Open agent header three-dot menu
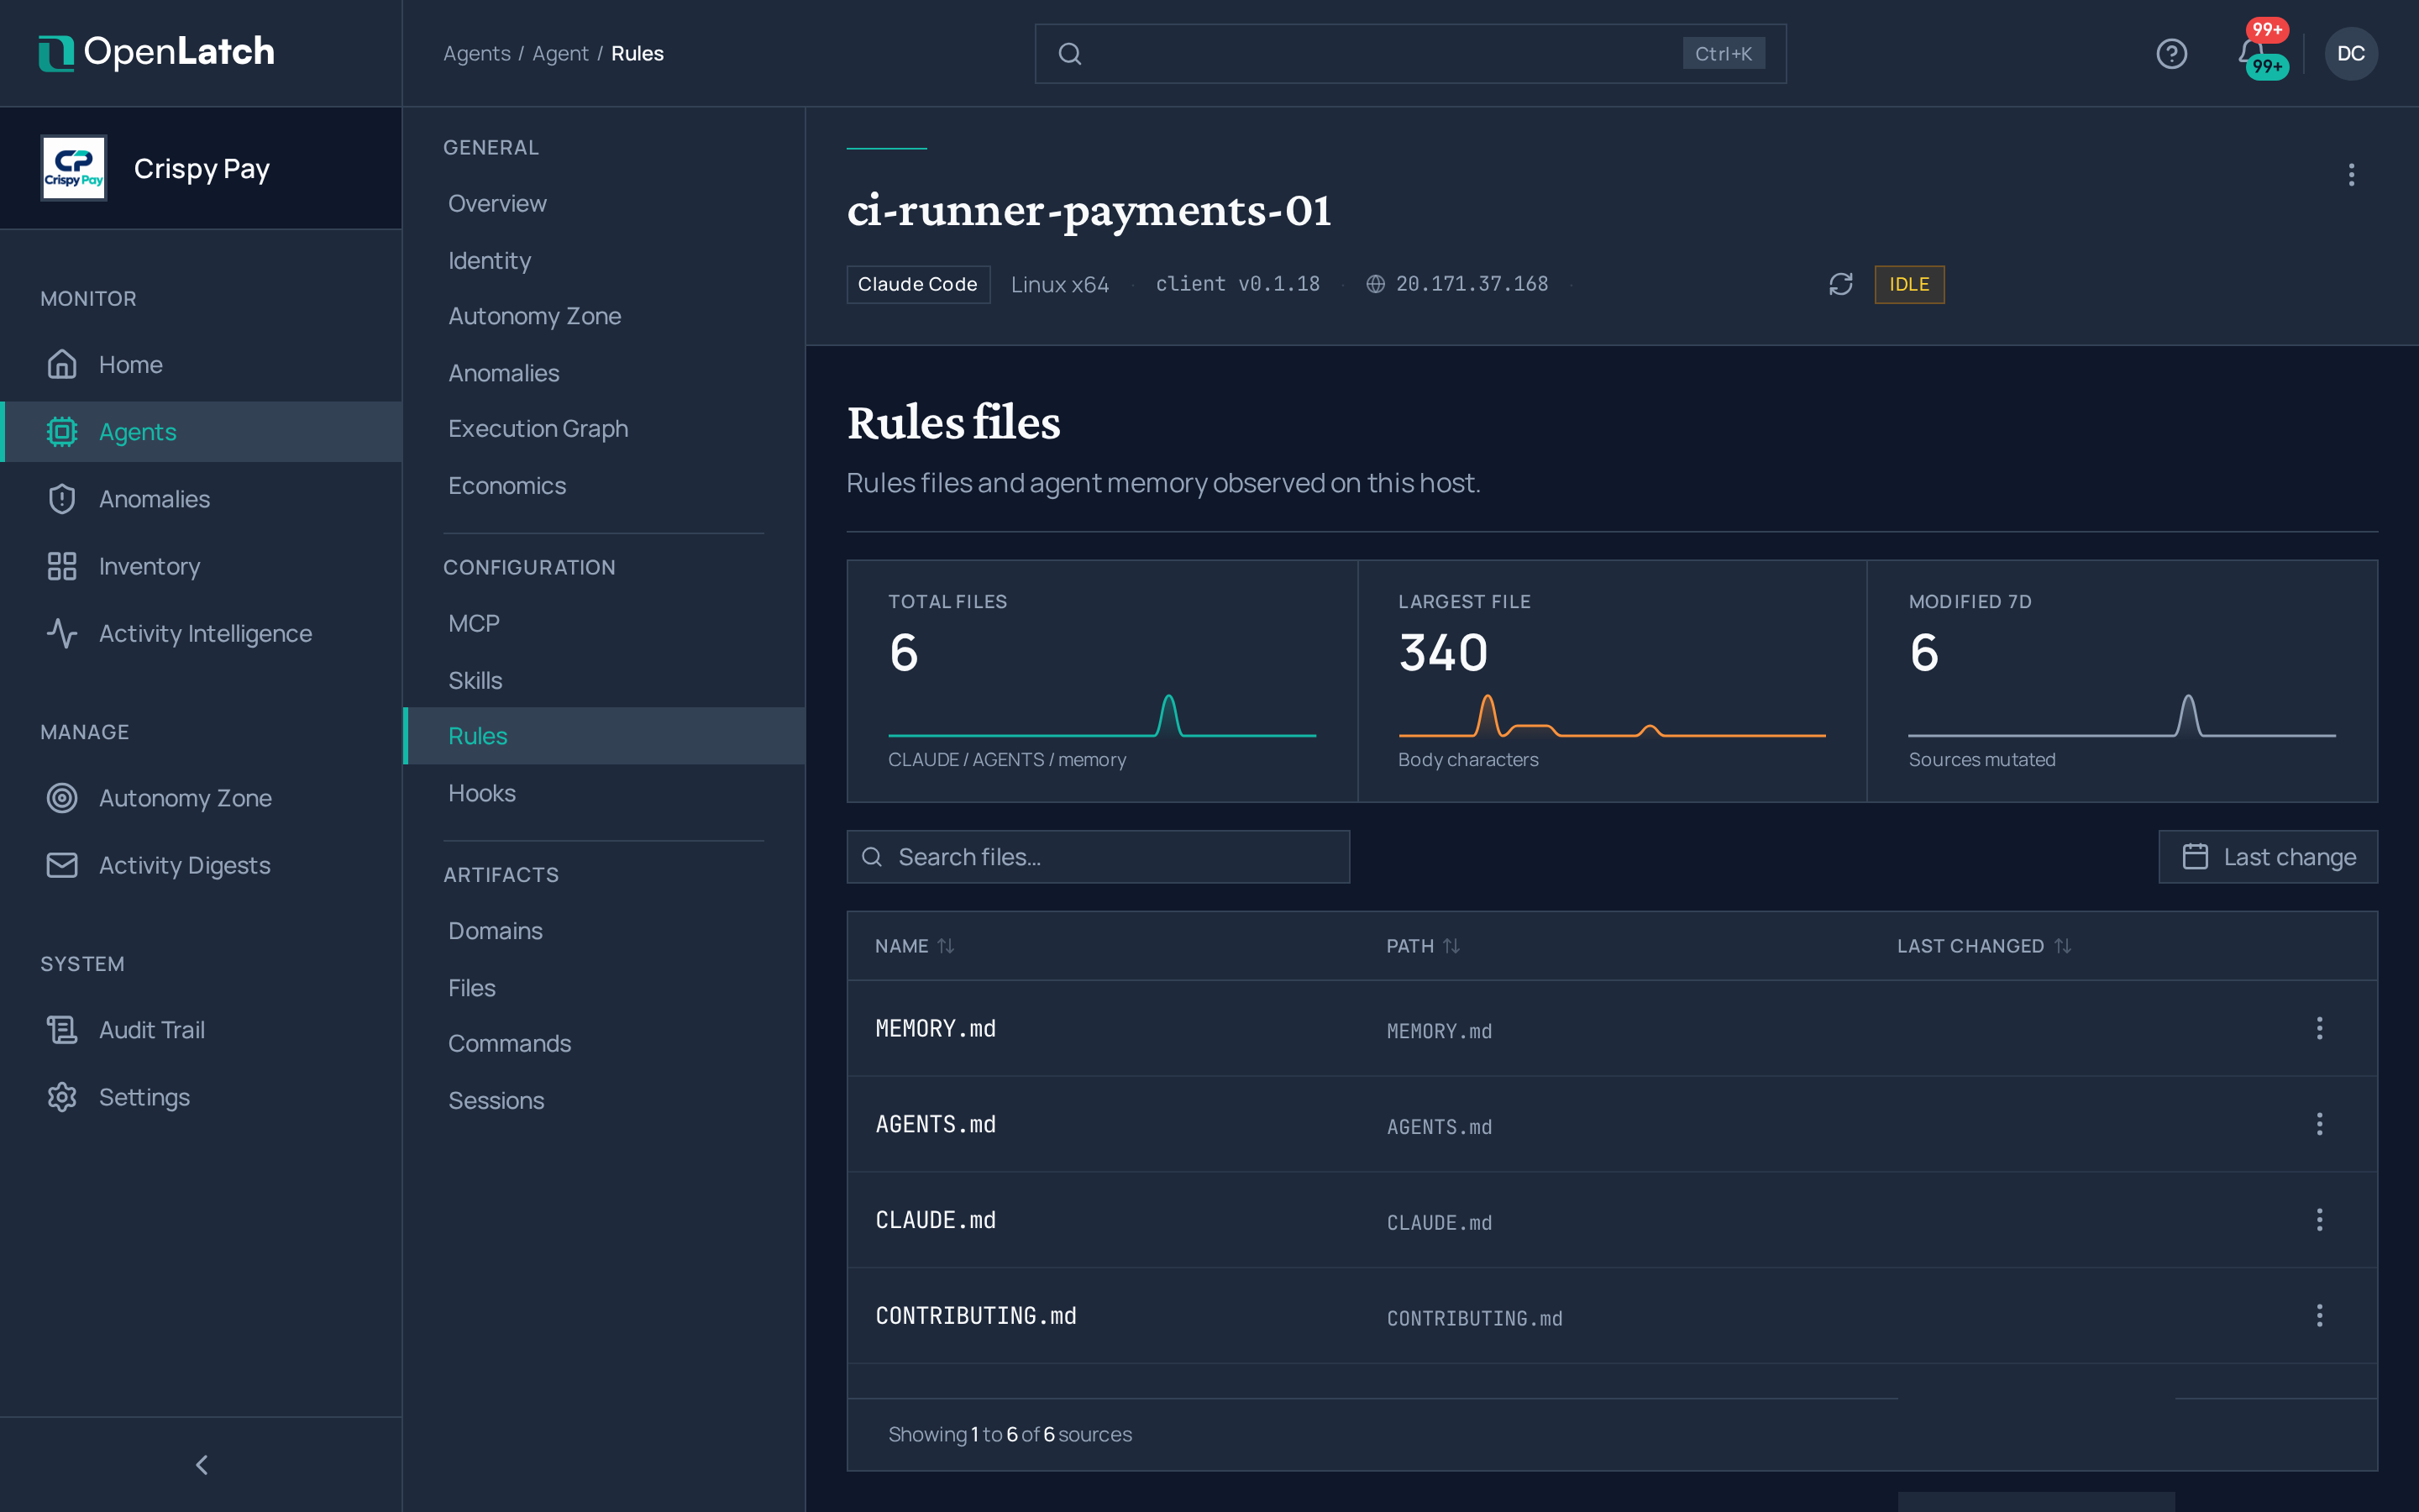 (2351, 175)
